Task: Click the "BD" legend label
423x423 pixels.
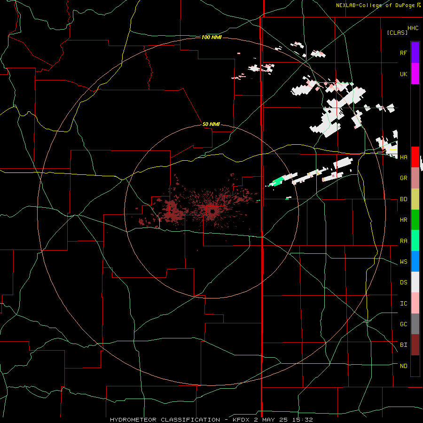Action: click(403, 199)
